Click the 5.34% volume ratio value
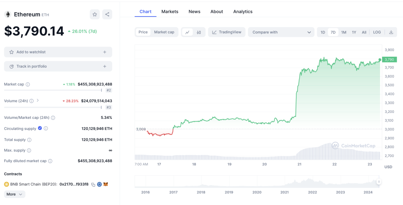 point(106,118)
